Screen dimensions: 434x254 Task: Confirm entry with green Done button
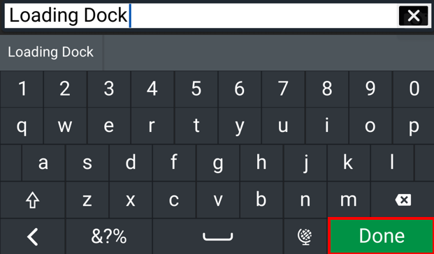pos(381,235)
